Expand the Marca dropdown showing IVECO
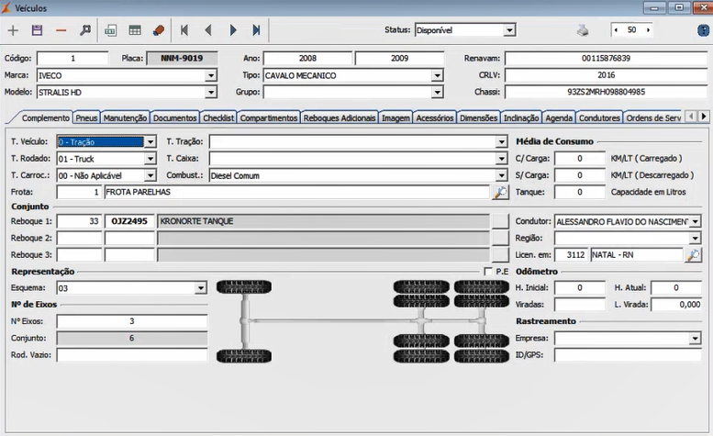Screen dimensions: 713x436 [x=210, y=75]
